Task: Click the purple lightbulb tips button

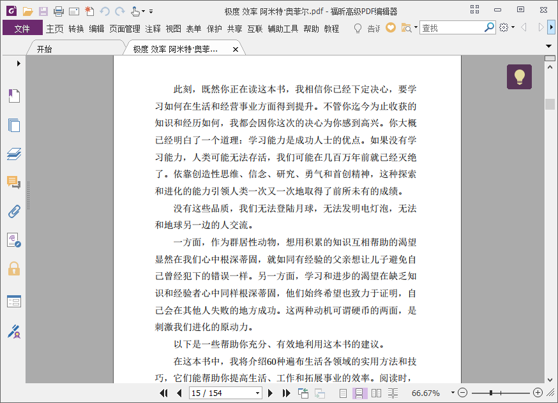Action: pos(519,77)
